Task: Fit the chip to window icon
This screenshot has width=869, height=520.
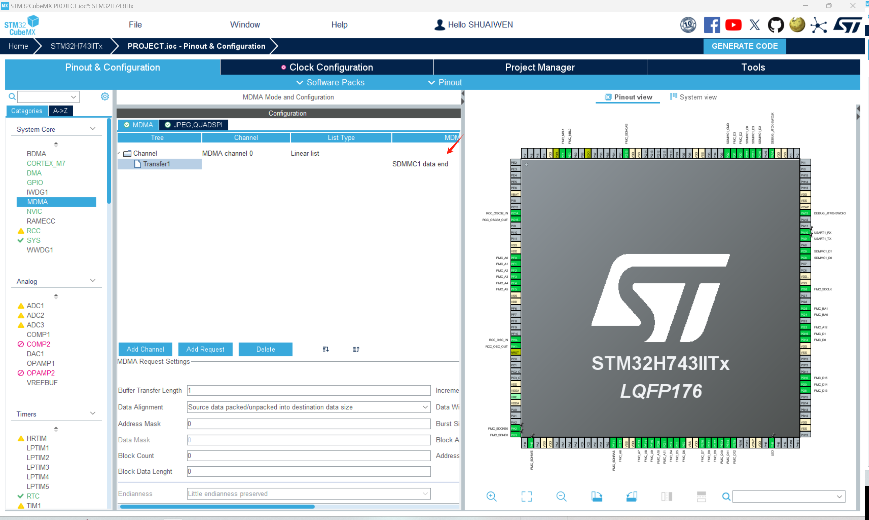Action: (526, 496)
